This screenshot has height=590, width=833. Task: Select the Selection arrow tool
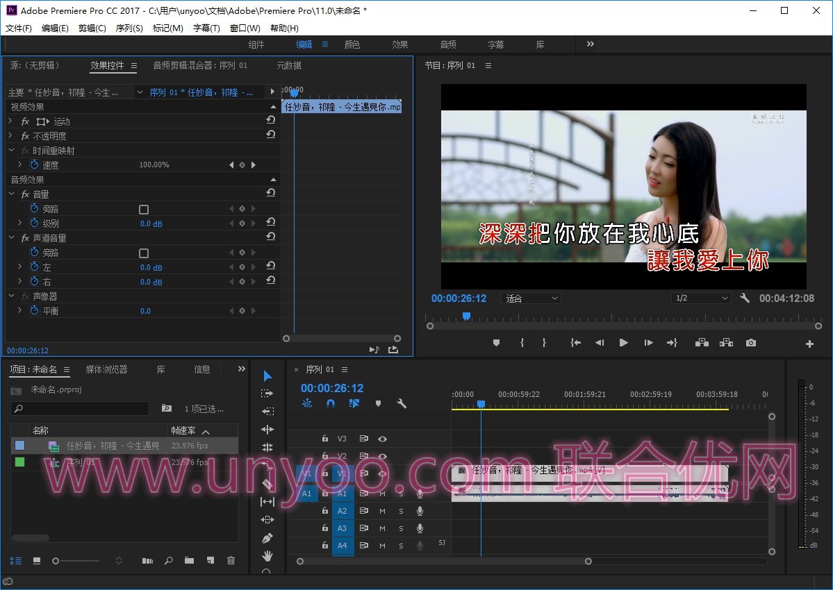pos(267,376)
